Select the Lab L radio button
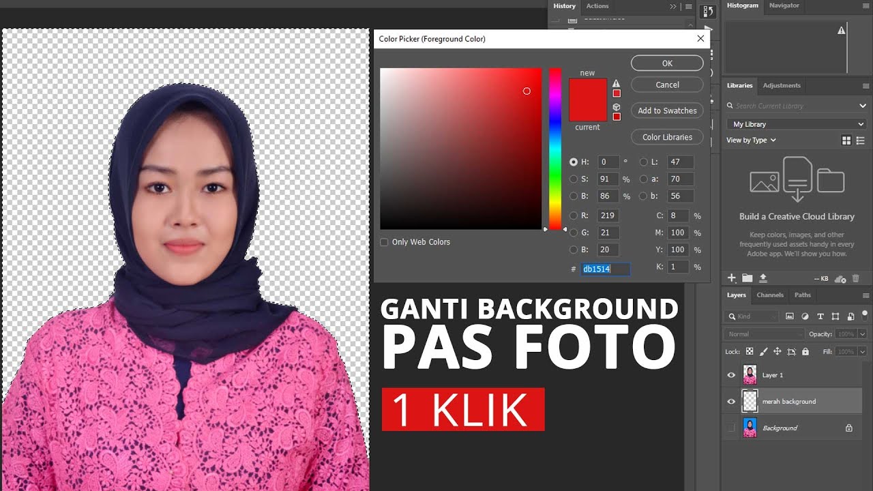 (x=644, y=162)
